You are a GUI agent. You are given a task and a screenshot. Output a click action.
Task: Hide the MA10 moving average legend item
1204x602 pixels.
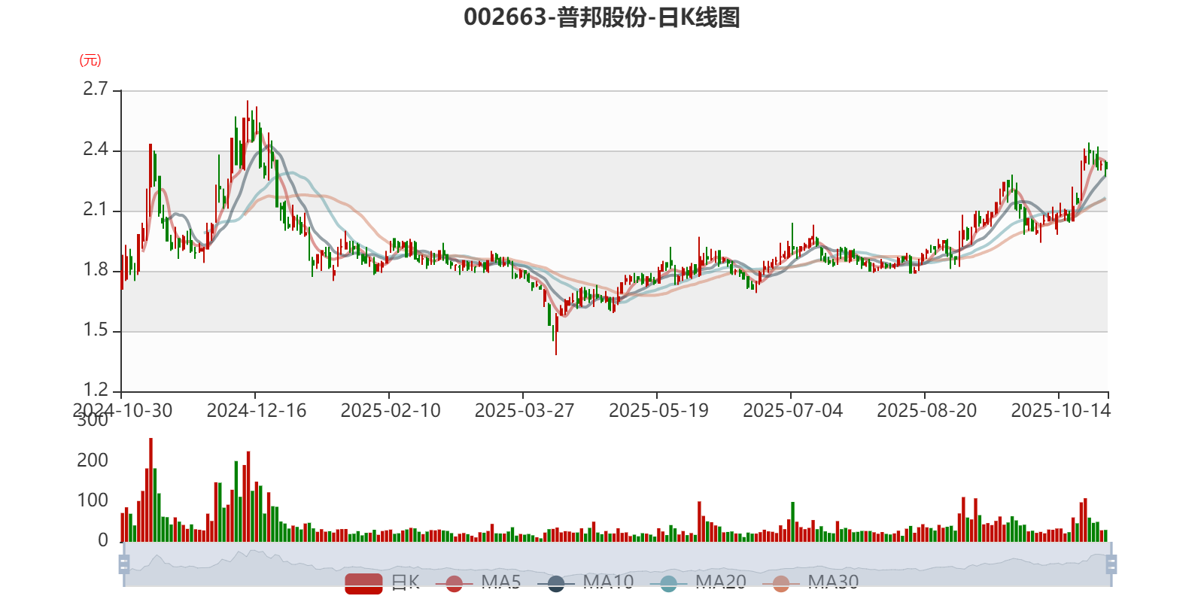585,582
